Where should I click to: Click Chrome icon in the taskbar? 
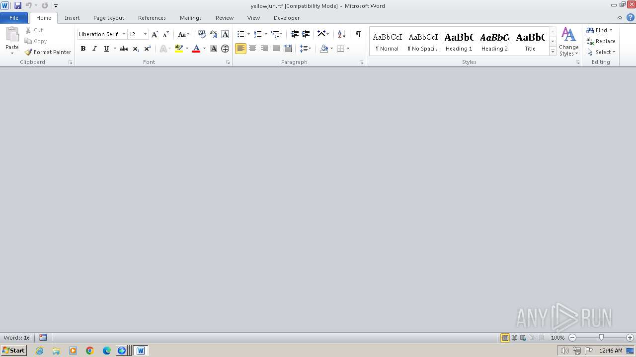90,351
